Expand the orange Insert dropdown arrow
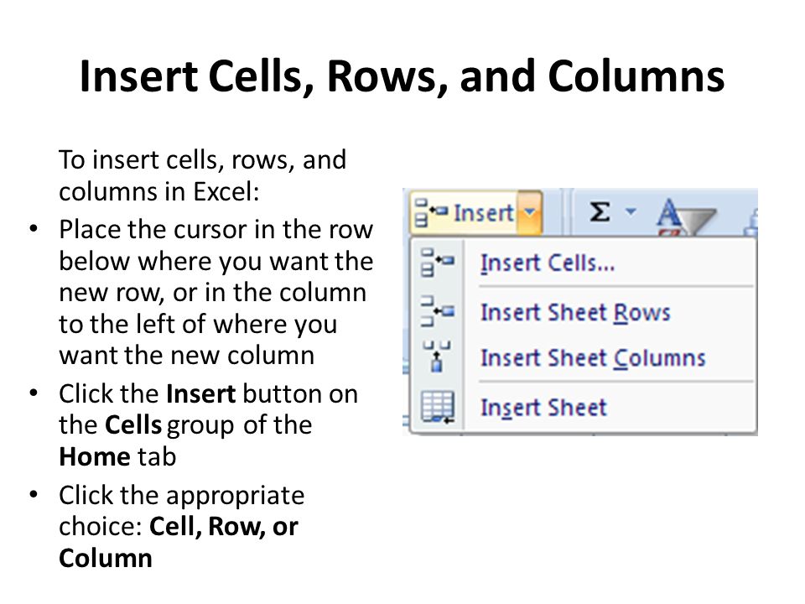The image size is (805, 604). pyautogui.click(x=530, y=212)
